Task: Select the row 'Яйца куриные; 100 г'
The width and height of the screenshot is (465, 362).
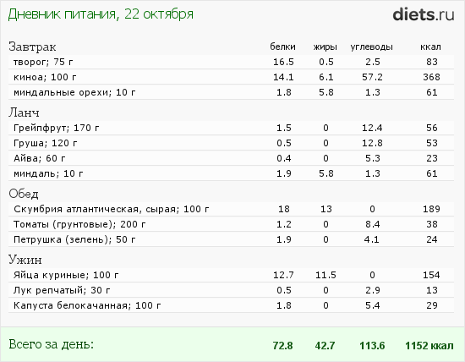Action: (231, 275)
